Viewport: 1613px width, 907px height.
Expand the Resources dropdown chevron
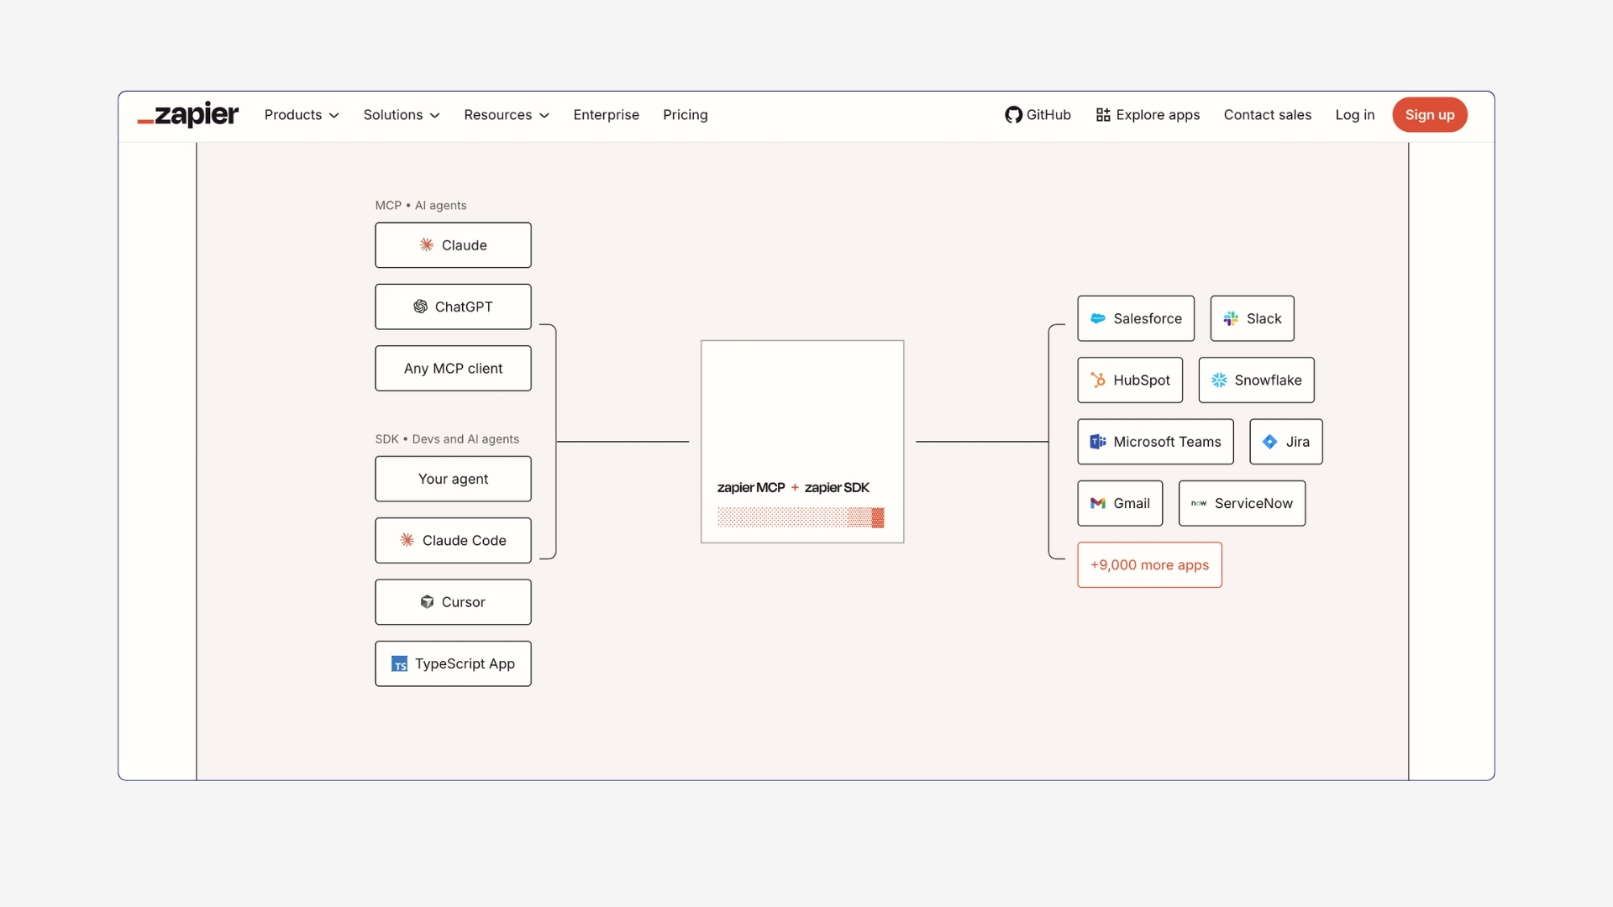(x=544, y=116)
